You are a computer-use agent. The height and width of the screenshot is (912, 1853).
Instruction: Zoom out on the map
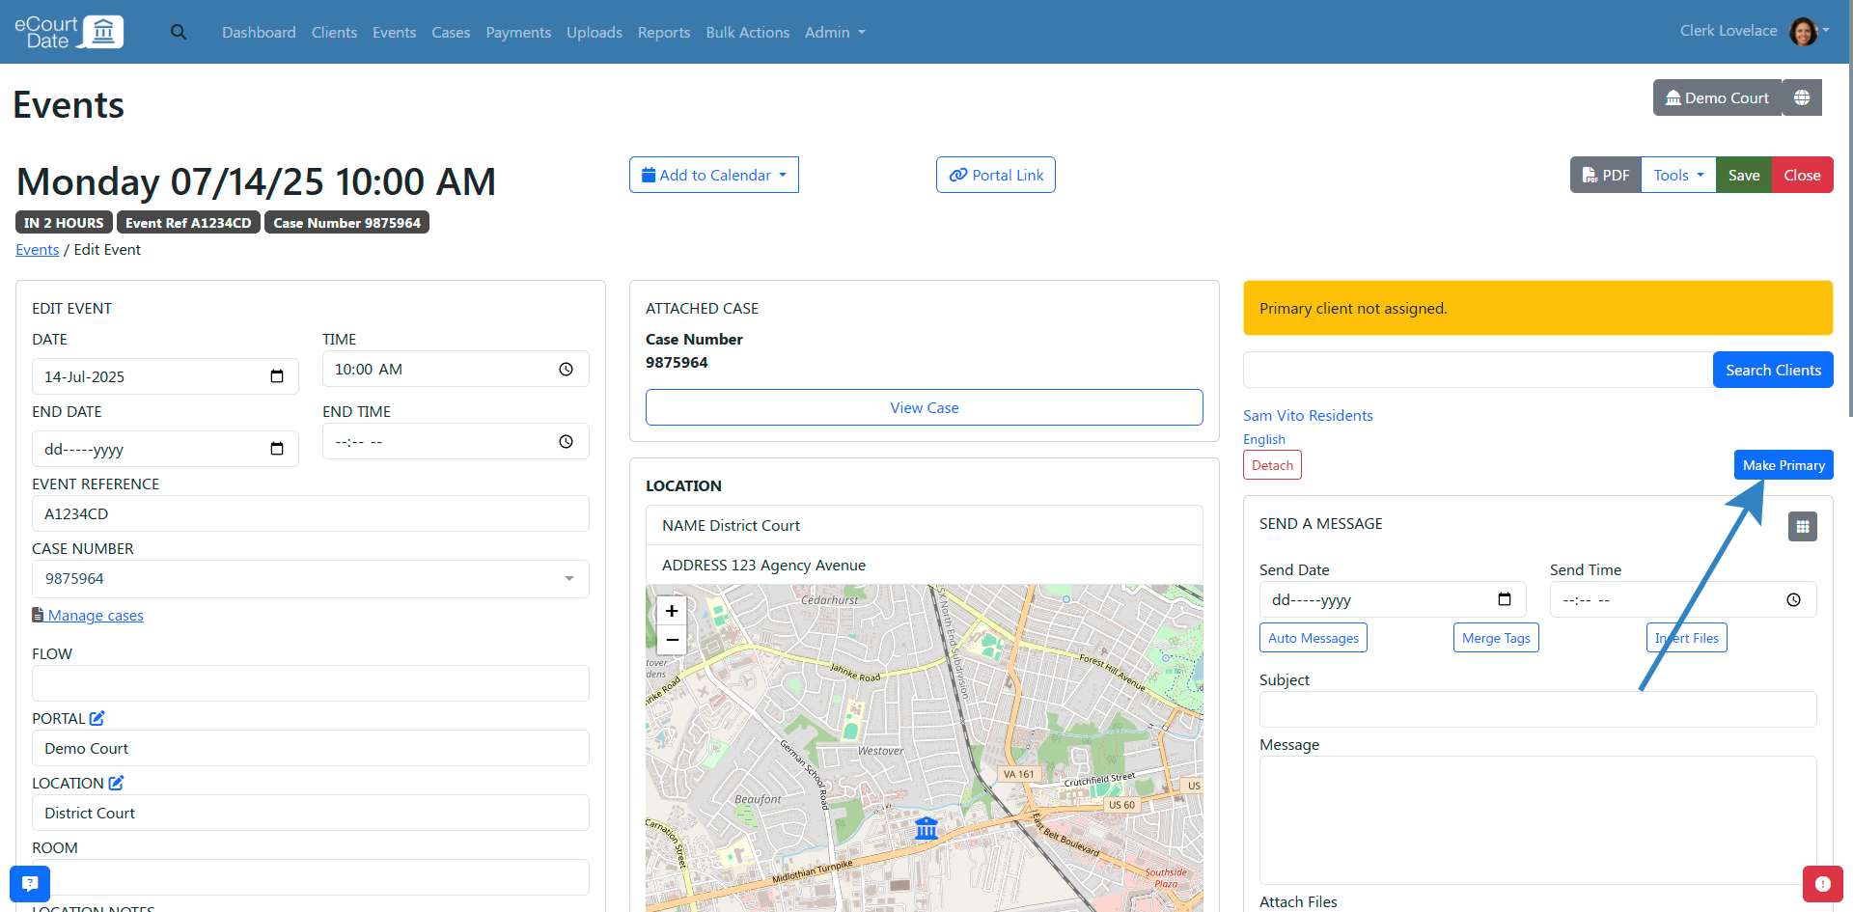point(672,639)
